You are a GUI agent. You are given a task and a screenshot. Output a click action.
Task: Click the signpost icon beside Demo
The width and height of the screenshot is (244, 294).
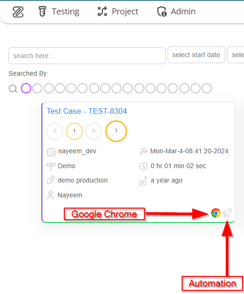pos(51,166)
